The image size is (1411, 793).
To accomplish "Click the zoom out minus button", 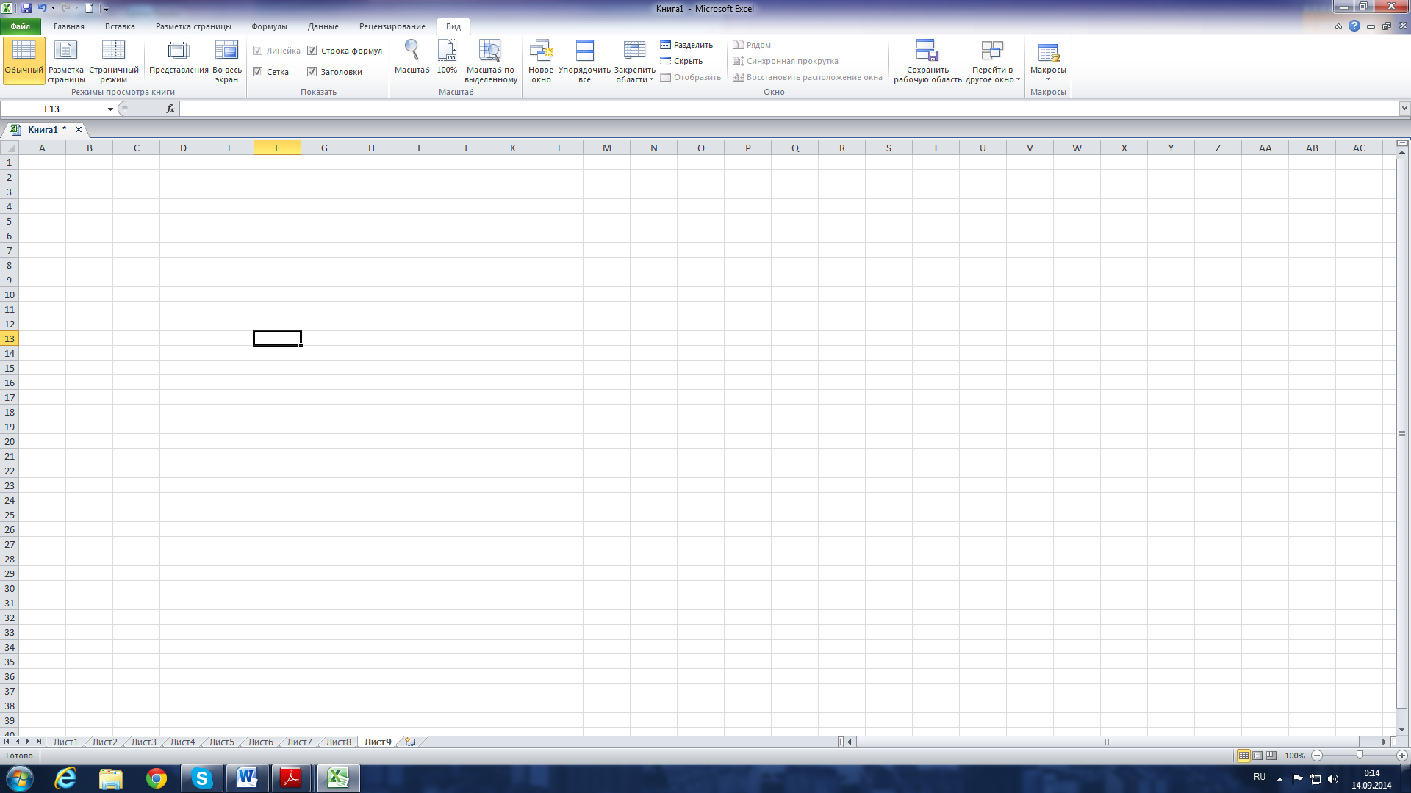I will (1317, 756).
